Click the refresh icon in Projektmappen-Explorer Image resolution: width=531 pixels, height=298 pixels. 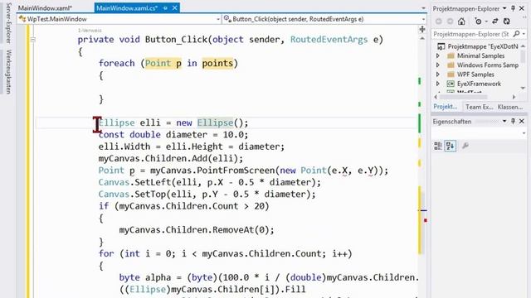[507, 22]
